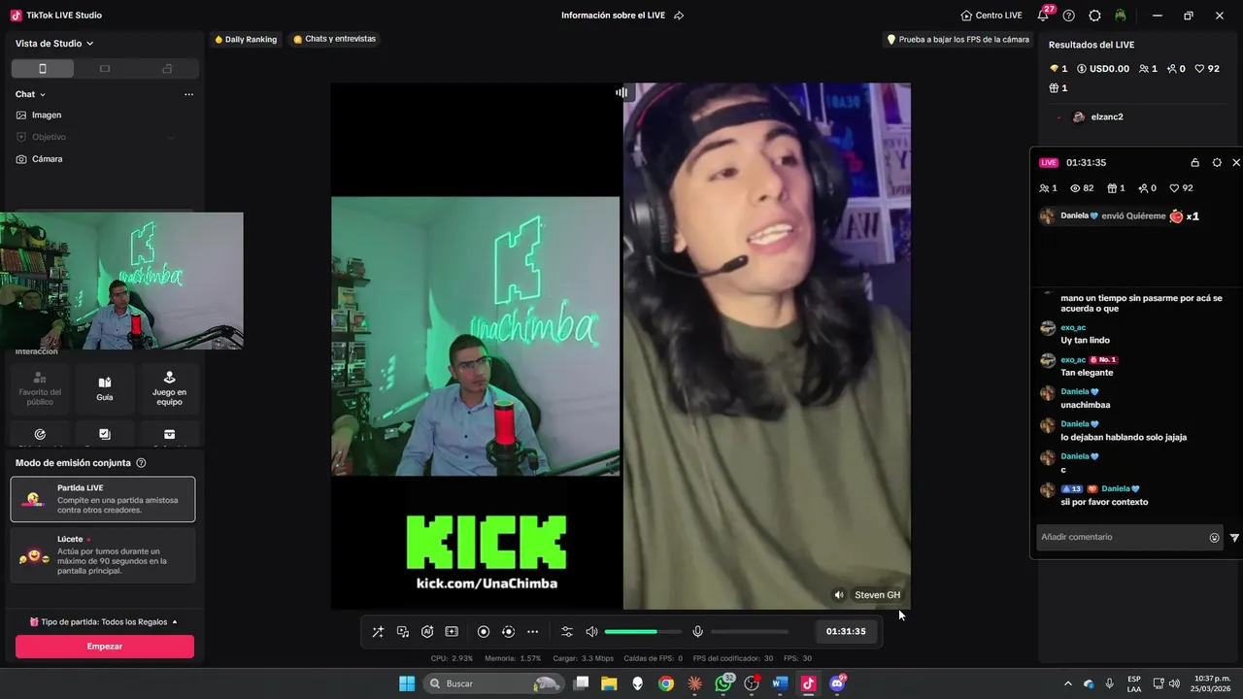Viewport: 1243px width, 699px height.
Task: Click the send comment arrow icon
Action: click(1234, 538)
